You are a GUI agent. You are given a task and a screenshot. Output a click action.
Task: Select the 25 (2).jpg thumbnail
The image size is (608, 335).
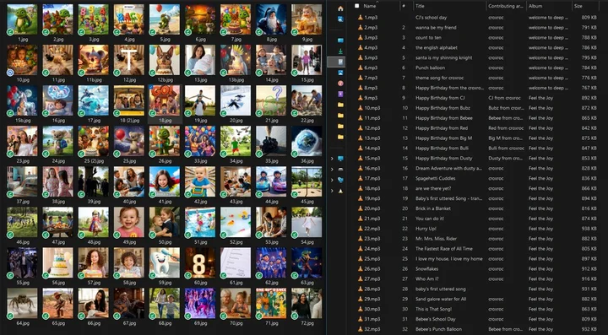coord(94,141)
